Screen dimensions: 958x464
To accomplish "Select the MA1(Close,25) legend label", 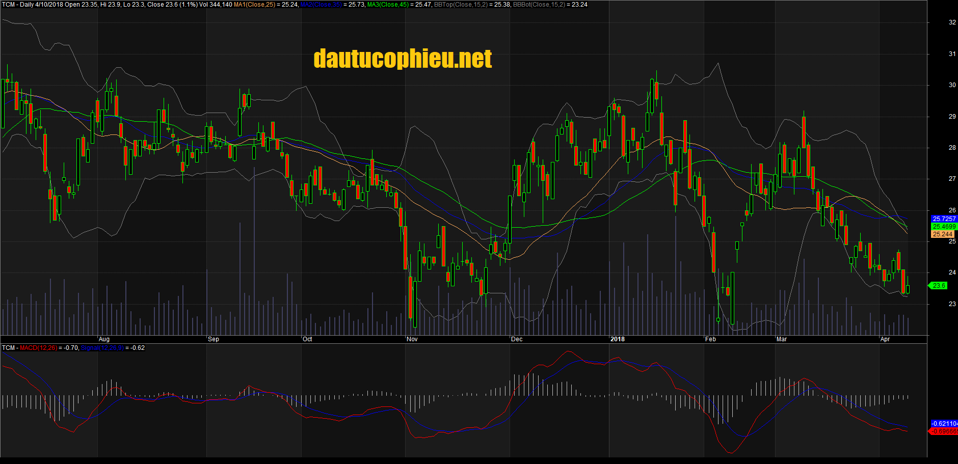I will point(254,5).
